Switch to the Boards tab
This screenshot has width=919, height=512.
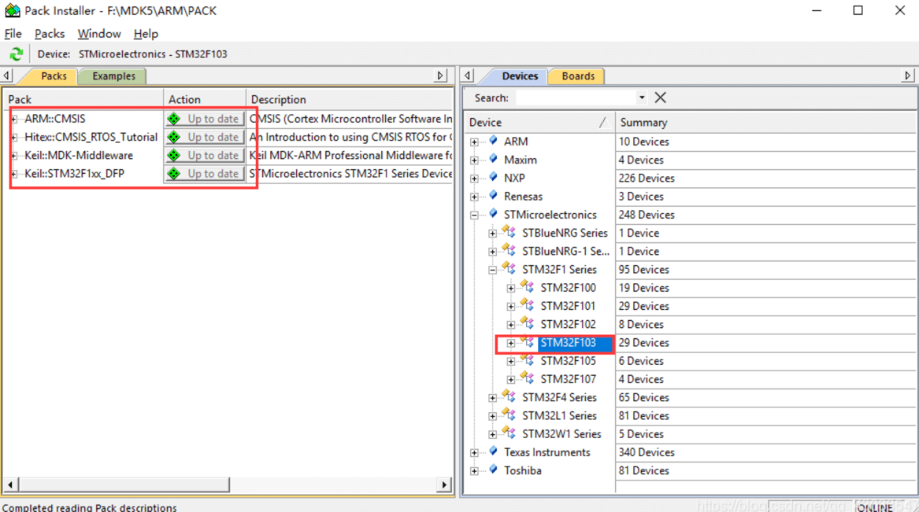click(x=577, y=76)
